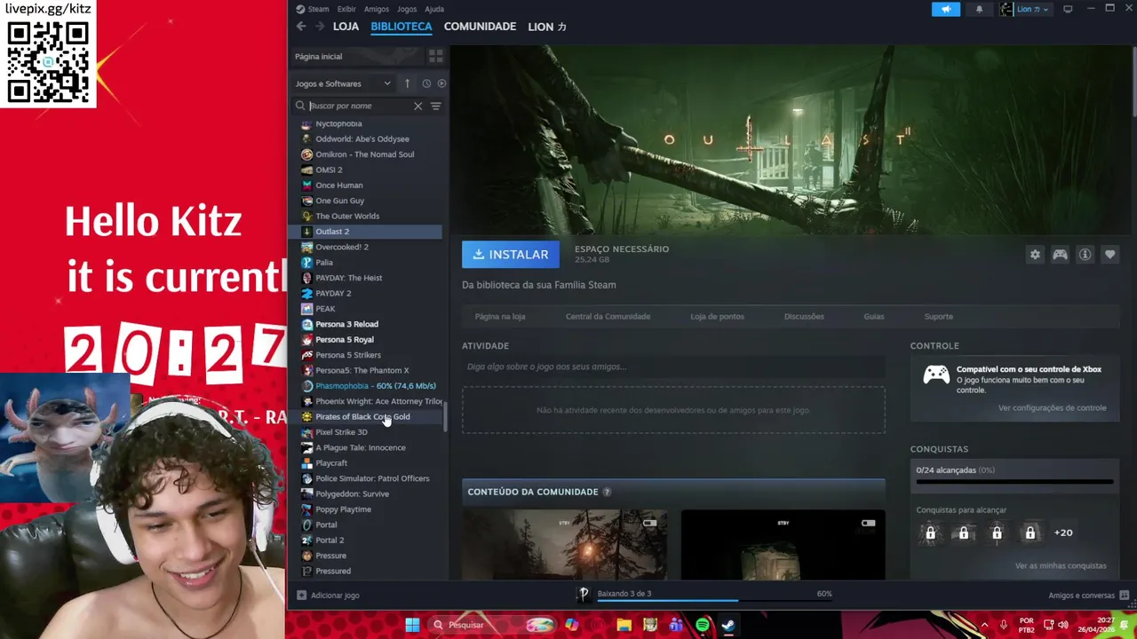Viewport: 1137px width, 639px height.
Task: Open Central da Comunidade link
Action: pyautogui.click(x=608, y=316)
